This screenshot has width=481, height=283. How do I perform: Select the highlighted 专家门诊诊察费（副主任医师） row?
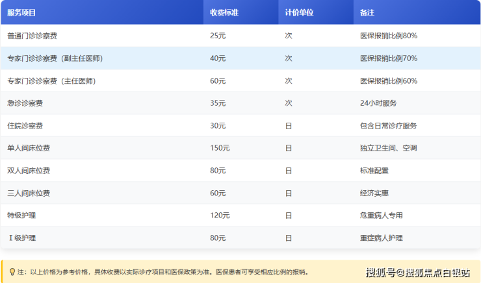55,58
